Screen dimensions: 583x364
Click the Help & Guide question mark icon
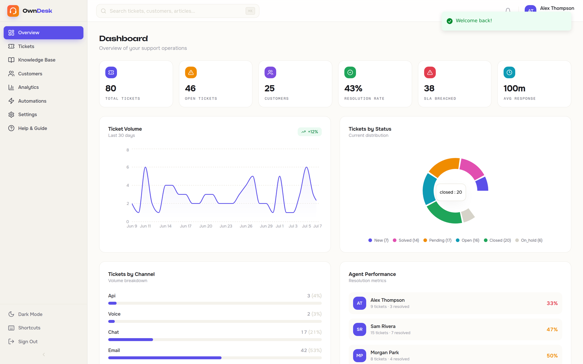coord(11,128)
